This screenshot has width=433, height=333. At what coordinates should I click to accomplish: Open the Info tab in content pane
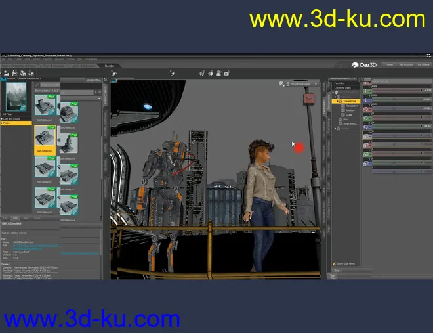pos(15,217)
